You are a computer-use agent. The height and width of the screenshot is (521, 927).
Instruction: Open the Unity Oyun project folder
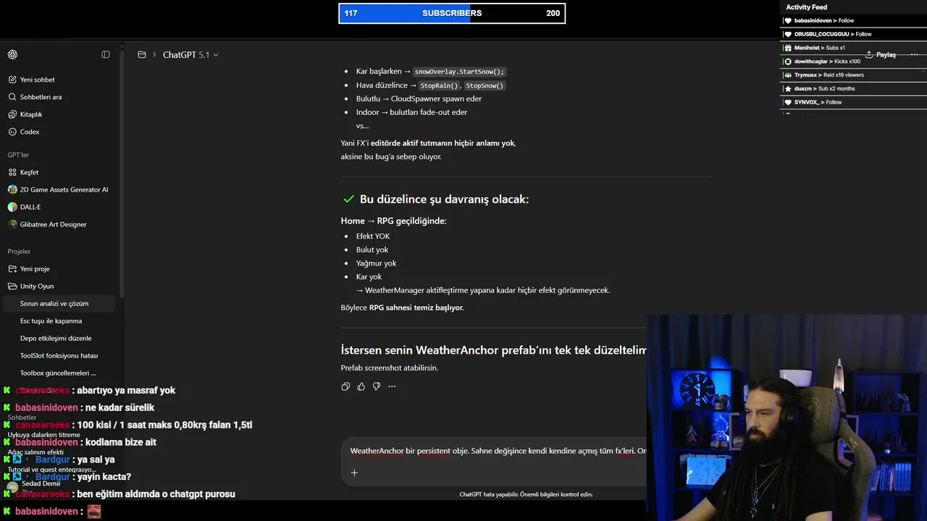pos(37,286)
